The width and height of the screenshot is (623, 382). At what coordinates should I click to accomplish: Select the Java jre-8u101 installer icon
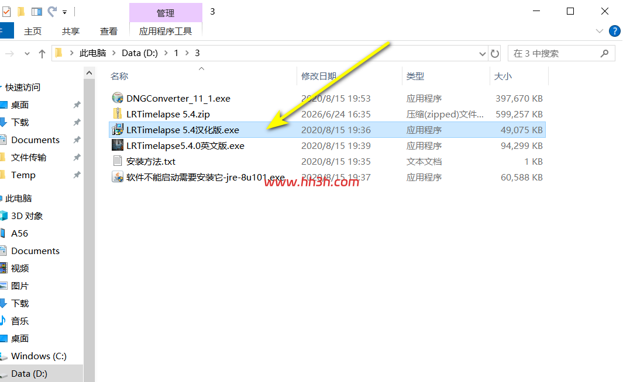coord(118,177)
